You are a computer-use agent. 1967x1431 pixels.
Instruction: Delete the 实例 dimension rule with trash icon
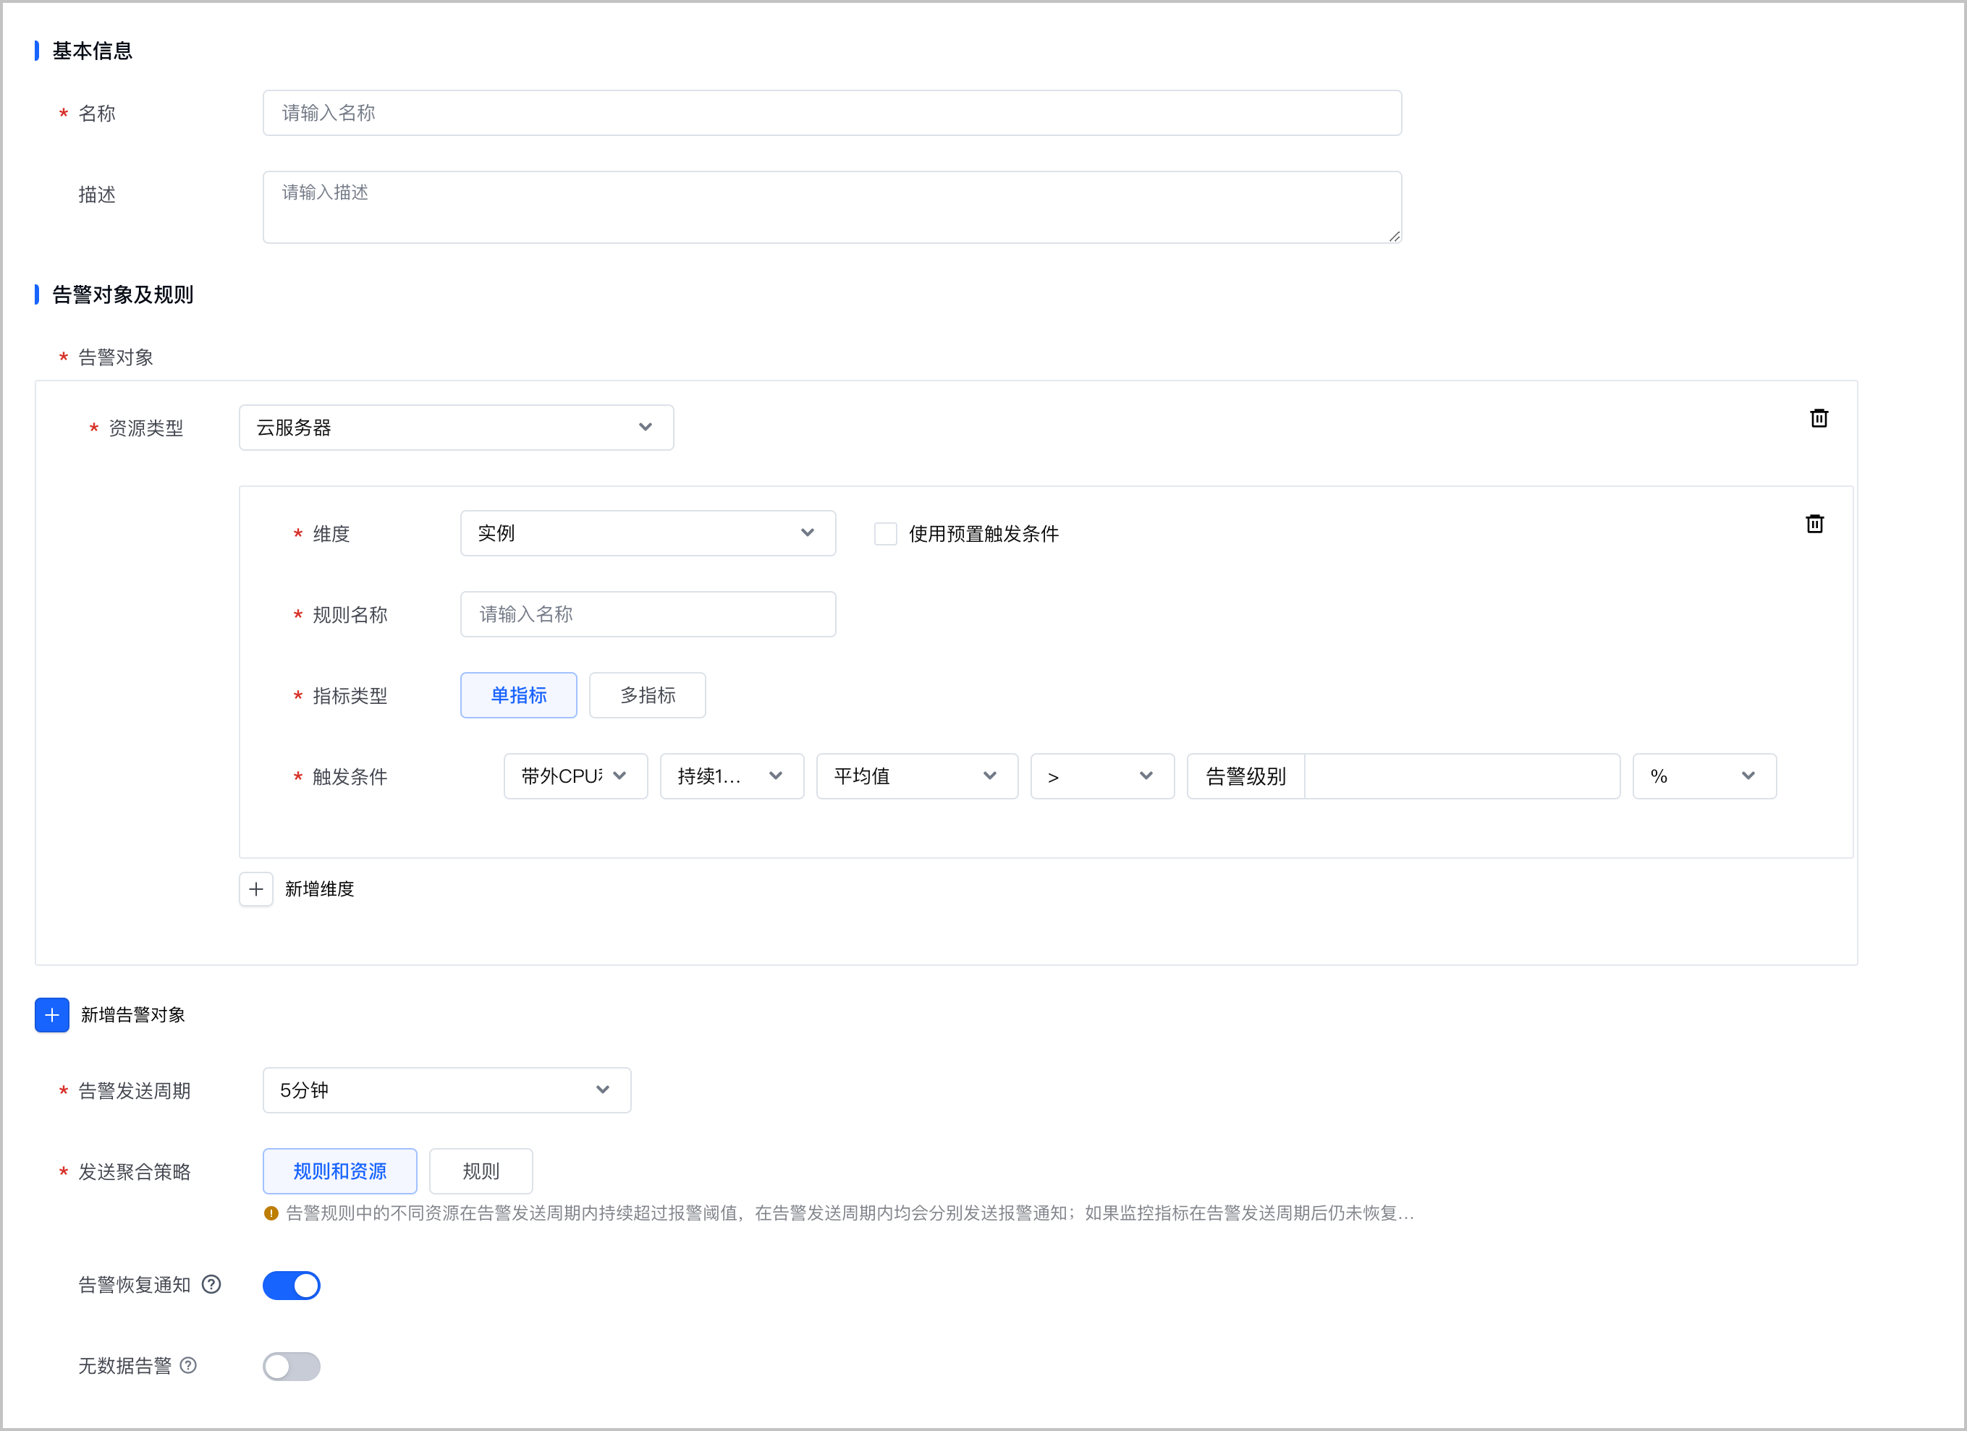coord(1814,525)
